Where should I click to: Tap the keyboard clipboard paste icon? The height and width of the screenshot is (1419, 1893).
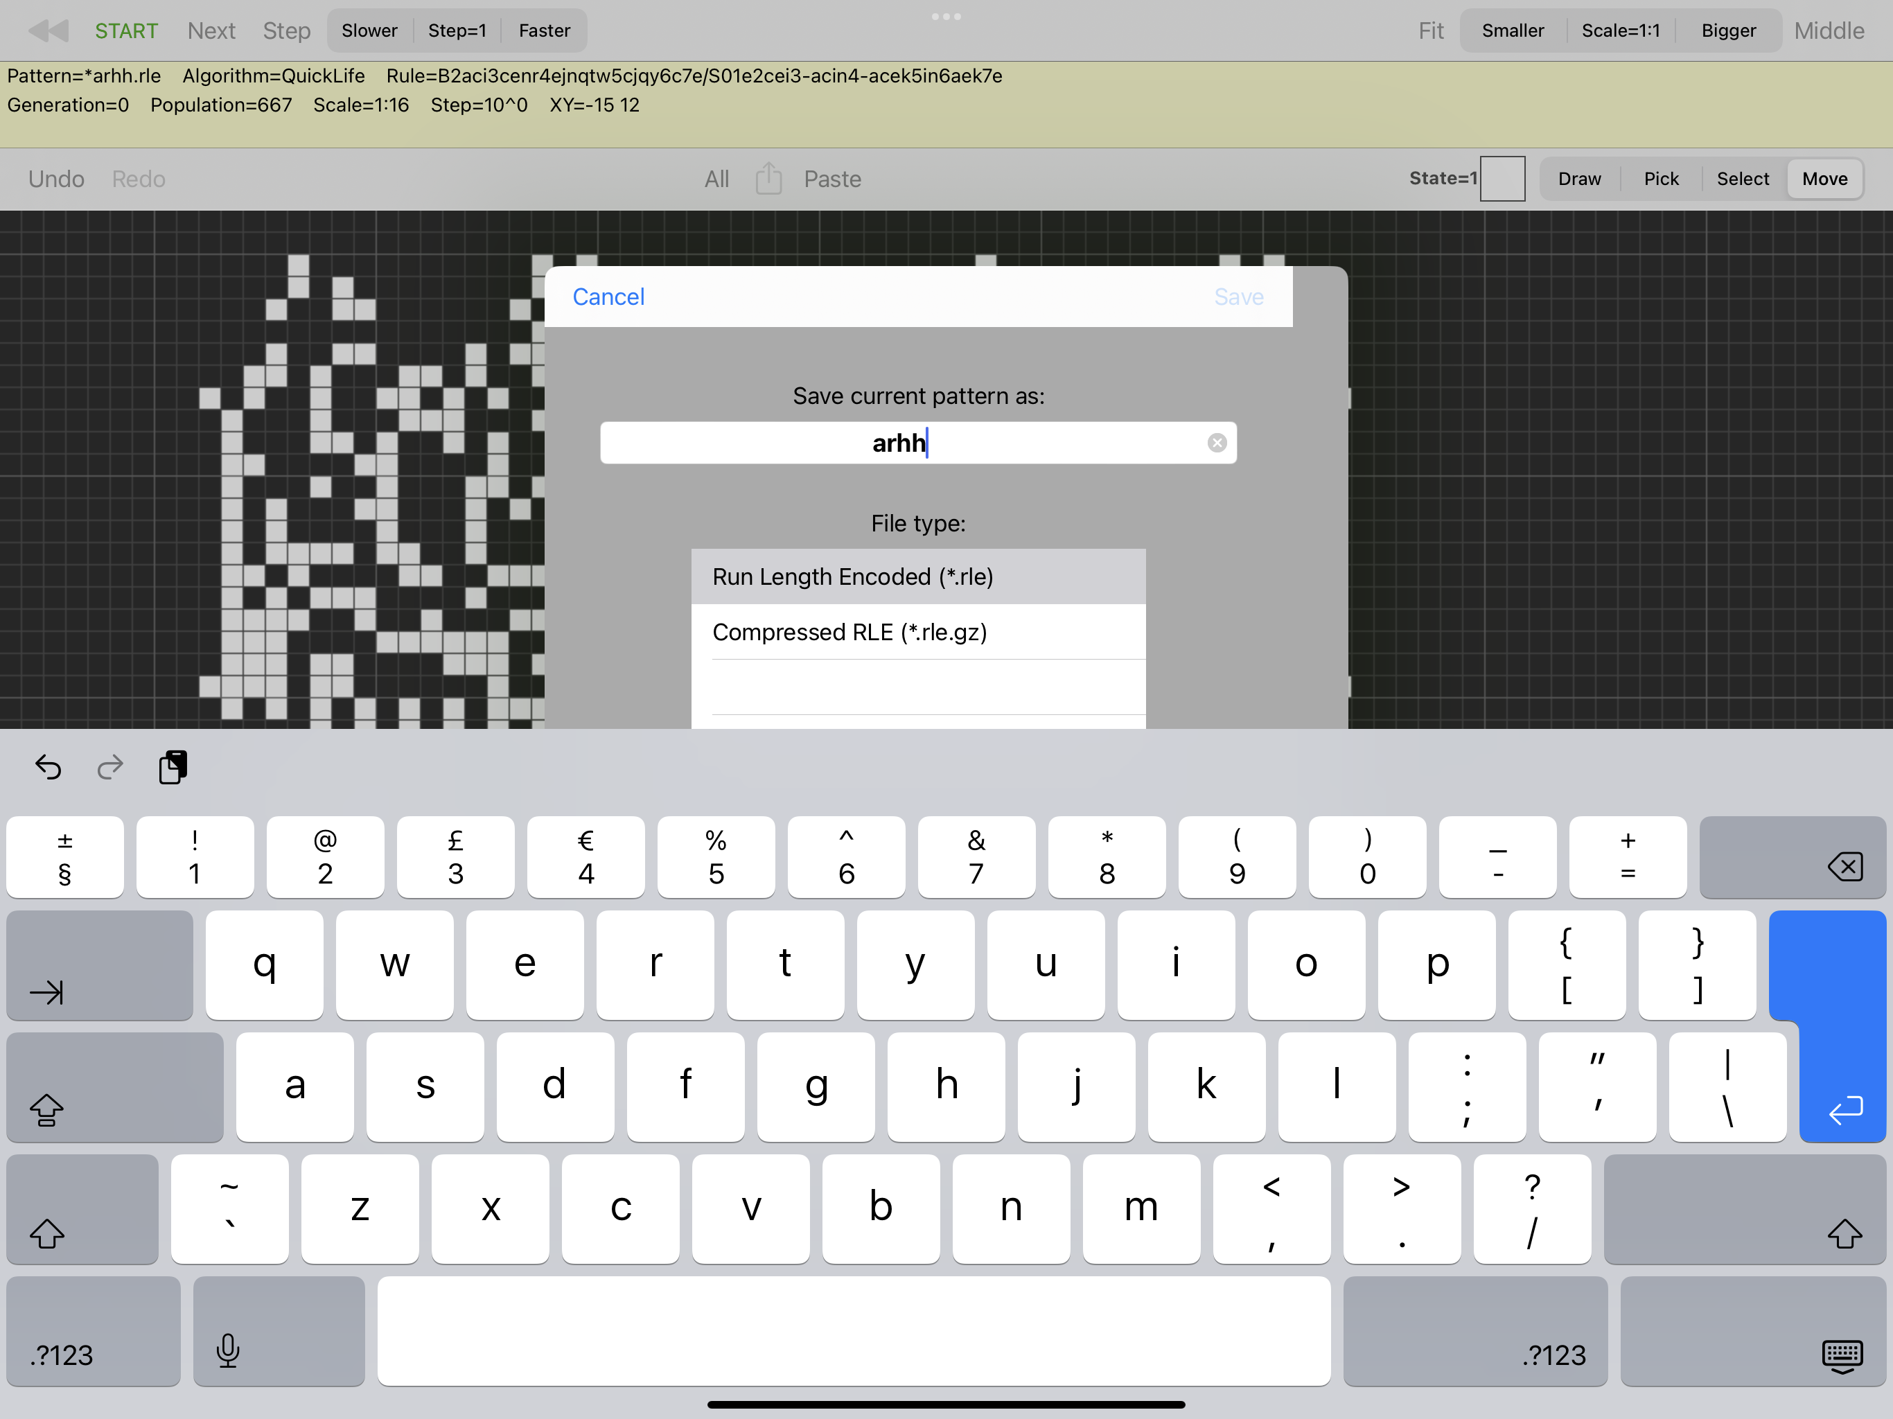click(173, 767)
